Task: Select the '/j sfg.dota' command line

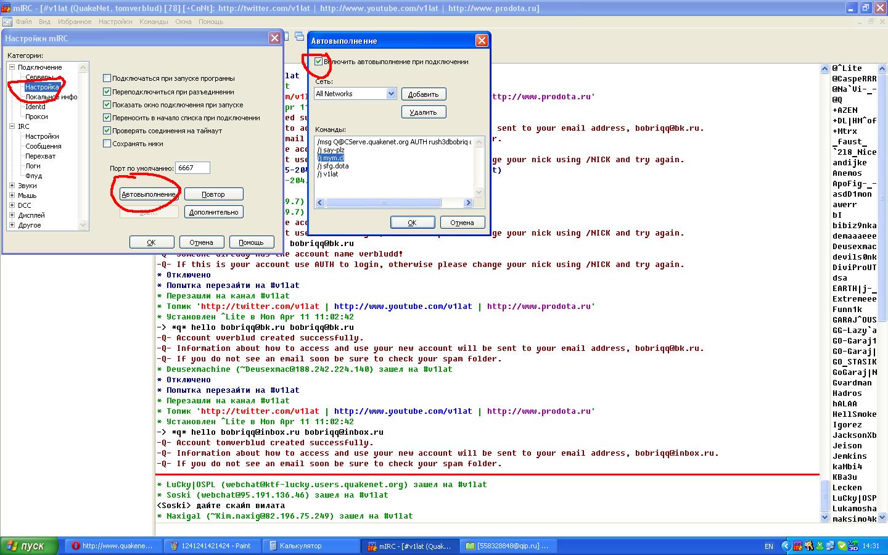Action: point(333,166)
